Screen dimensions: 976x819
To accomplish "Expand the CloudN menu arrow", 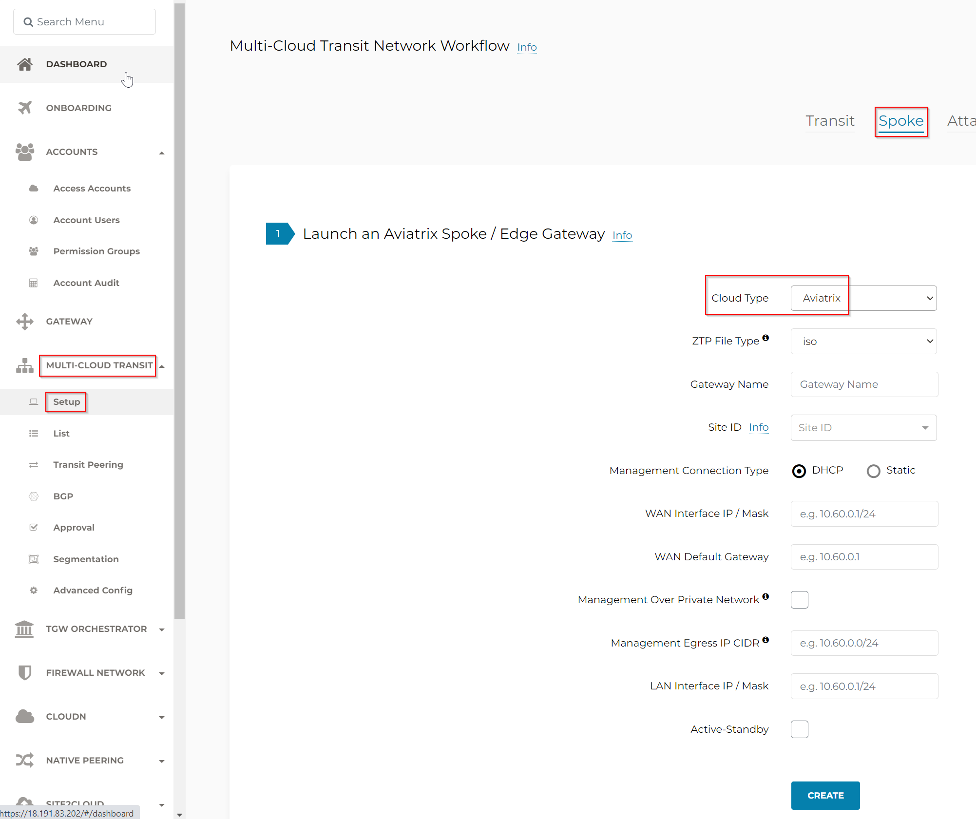I will click(x=162, y=718).
